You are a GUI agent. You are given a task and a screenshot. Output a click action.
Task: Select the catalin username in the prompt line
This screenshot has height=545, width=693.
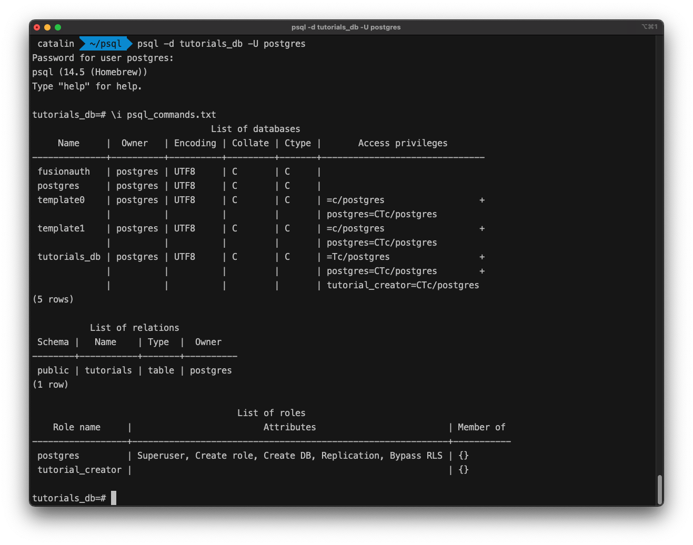tap(55, 44)
